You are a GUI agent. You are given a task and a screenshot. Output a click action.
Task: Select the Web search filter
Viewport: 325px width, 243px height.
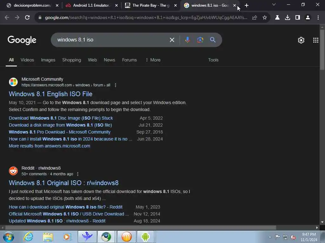tap(92, 60)
